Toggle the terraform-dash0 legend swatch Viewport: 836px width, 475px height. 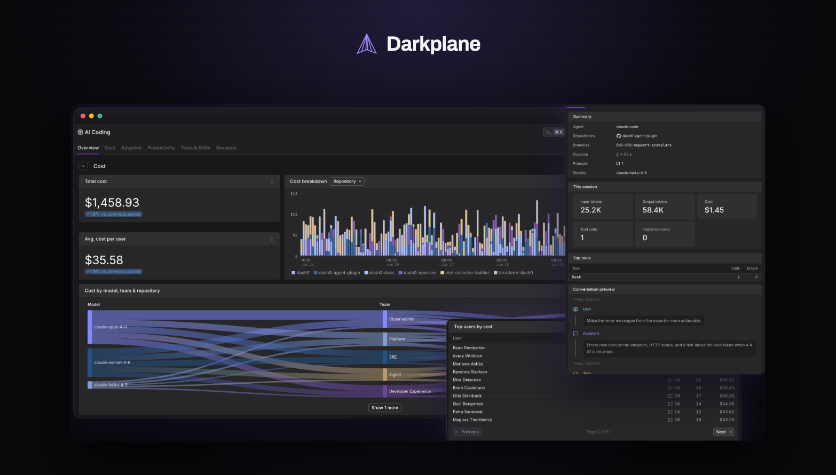coord(495,273)
